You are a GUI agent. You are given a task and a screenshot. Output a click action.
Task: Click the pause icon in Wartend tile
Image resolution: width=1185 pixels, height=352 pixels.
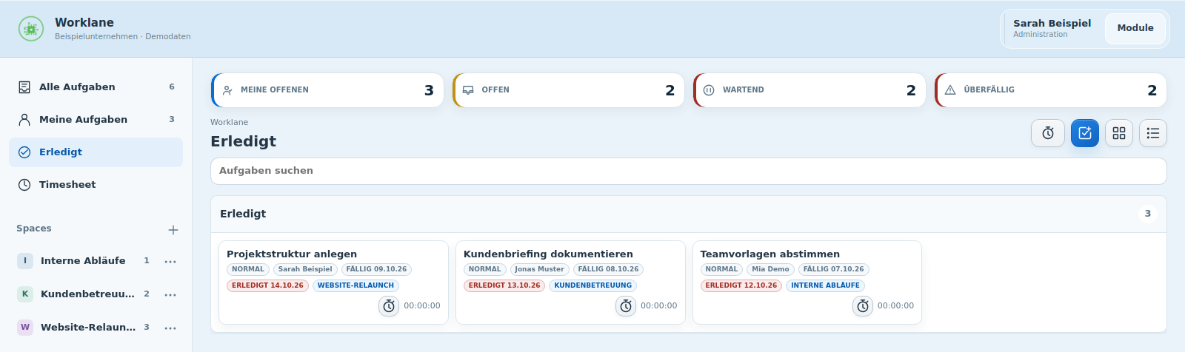pyautogui.click(x=709, y=90)
